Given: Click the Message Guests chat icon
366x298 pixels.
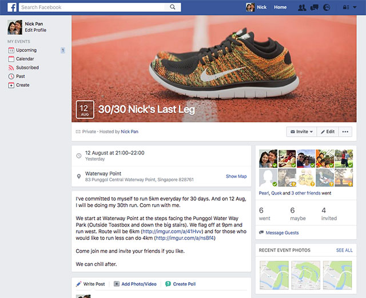Looking at the screenshot, I should 261,233.
